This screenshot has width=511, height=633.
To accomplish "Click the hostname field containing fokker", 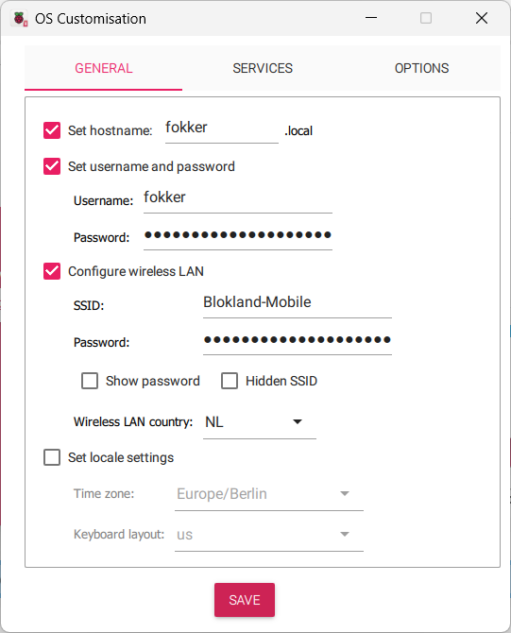I will (222, 128).
